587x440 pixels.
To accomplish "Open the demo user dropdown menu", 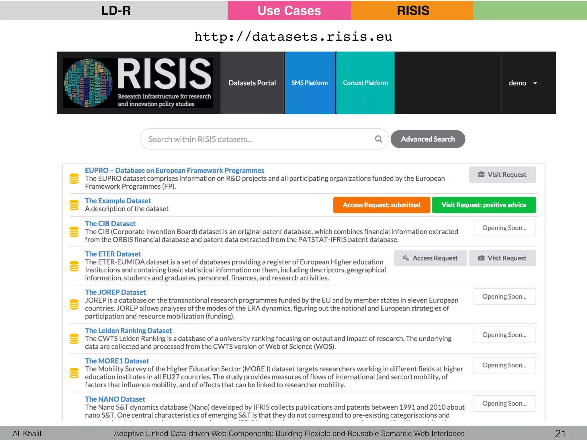I will (x=523, y=83).
